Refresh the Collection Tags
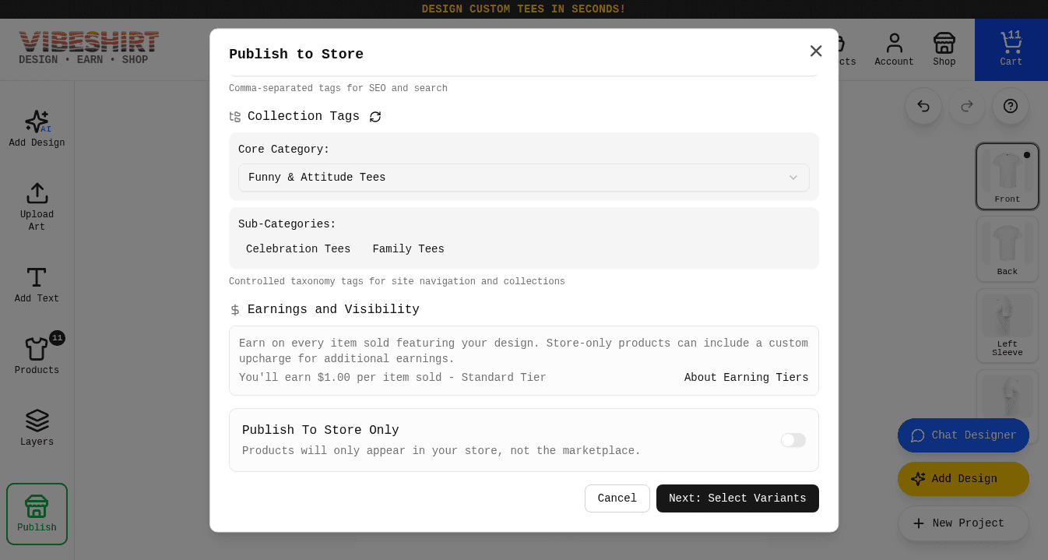The image size is (1048, 560). 375,117
